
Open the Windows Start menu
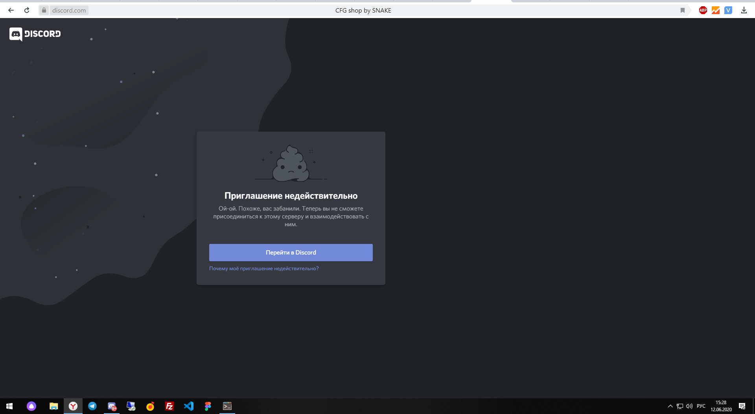pyautogui.click(x=9, y=406)
